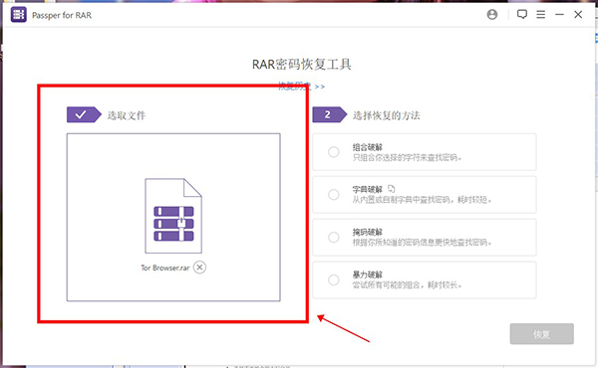Viewport: 598px width, 368px height.
Task: Minimize the Passper for RAR window
Action: pyautogui.click(x=559, y=15)
